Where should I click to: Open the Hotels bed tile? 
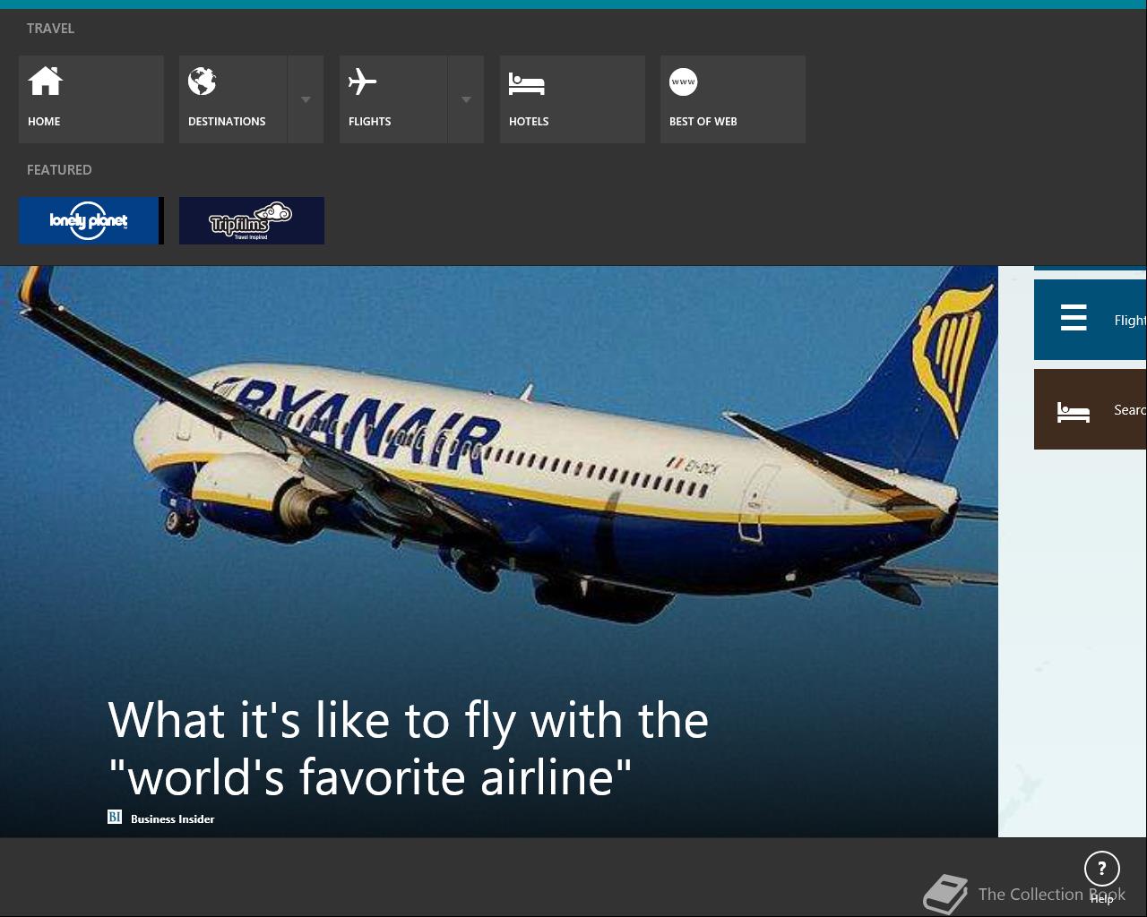(573, 99)
